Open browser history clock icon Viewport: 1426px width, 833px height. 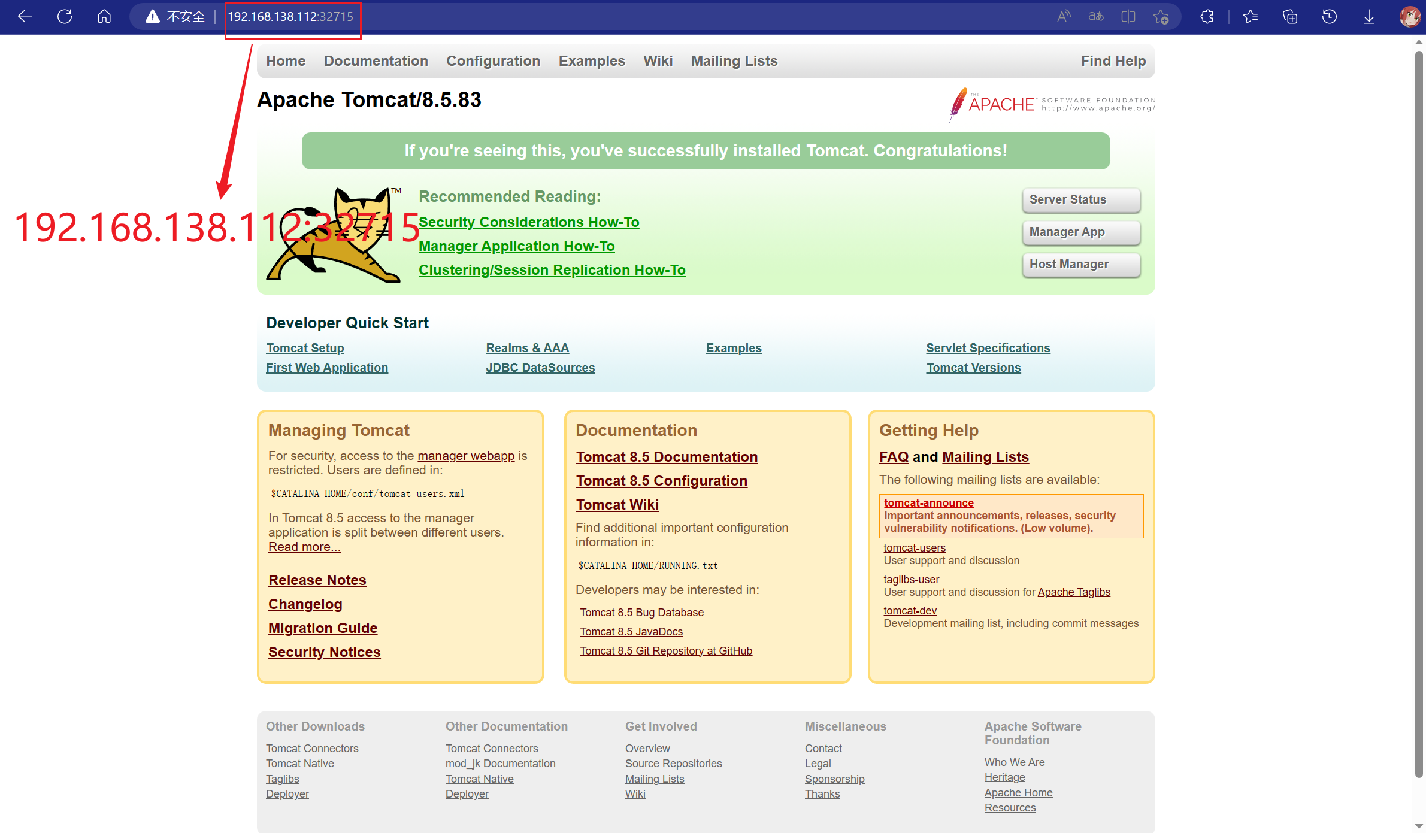1330,16
